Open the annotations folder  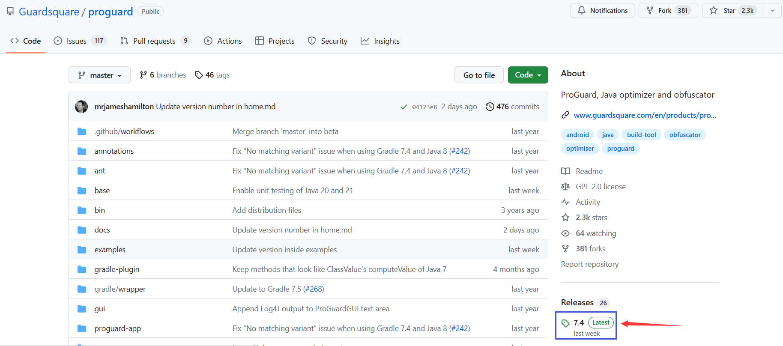(114, 151)
